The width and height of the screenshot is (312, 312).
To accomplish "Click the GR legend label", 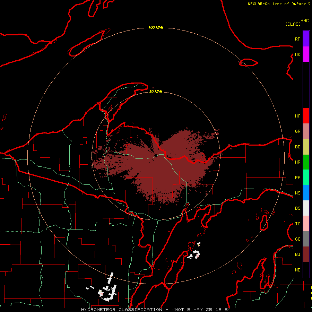I will click(297, 131).
